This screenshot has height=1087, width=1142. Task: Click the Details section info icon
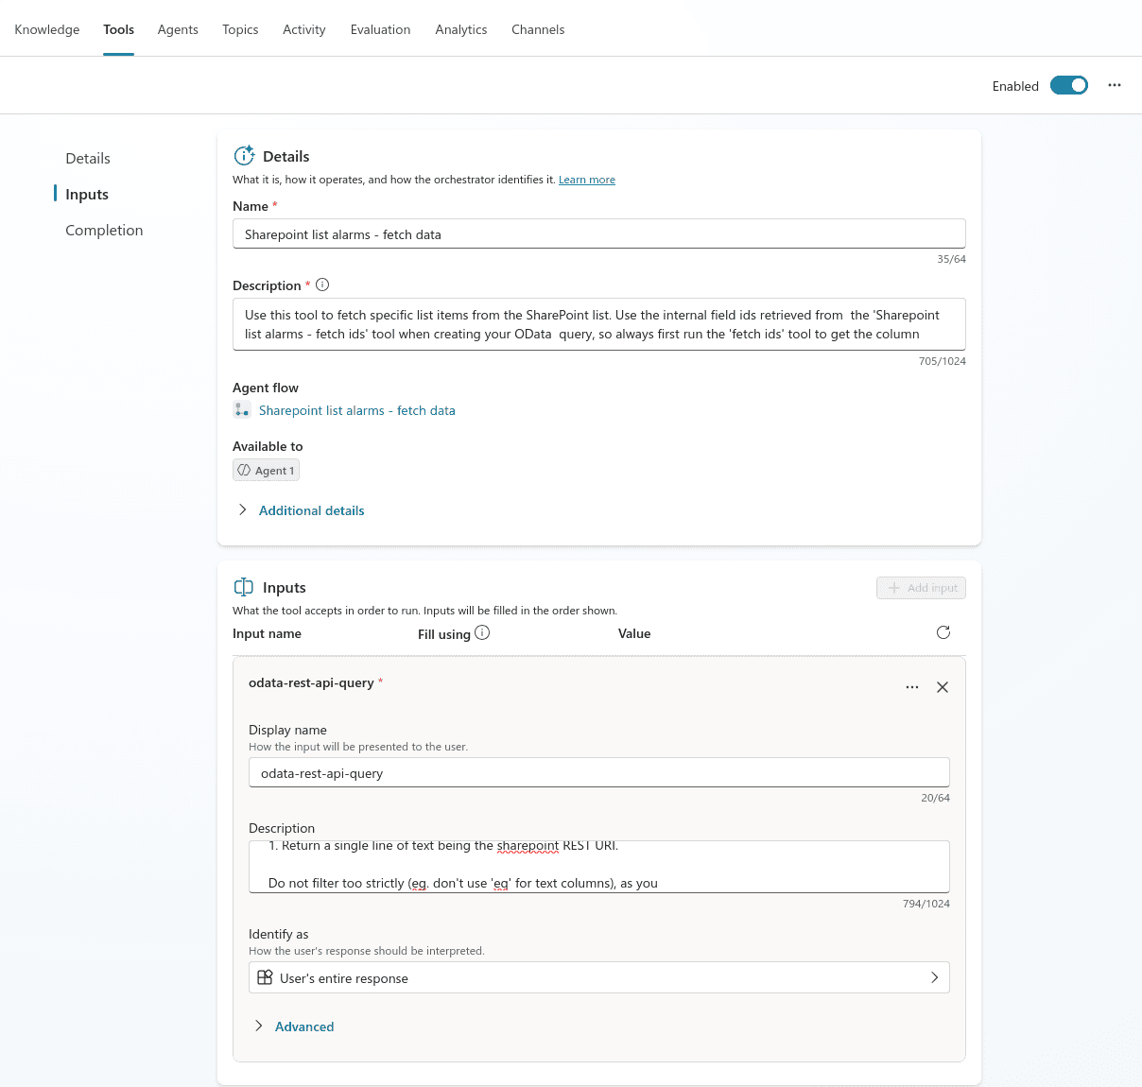click(x=245, y=155)
